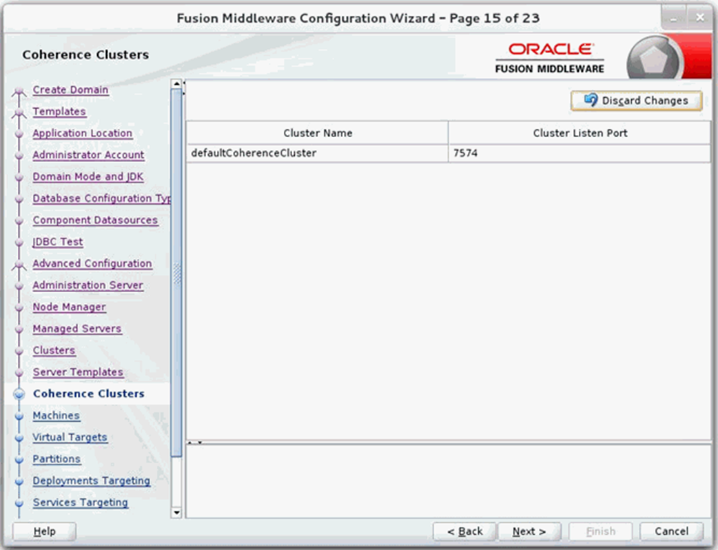Open the Help dialog
718x550 pixels.
(x=43, y=531)
